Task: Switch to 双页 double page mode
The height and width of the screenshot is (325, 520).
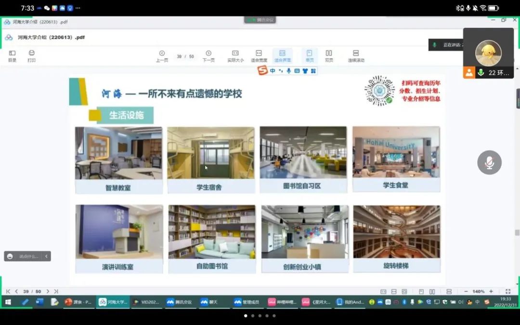Action: point(329,56)
